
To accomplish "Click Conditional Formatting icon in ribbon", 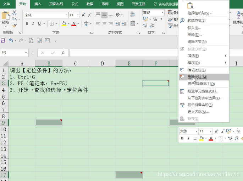I will (x=170, y=12).
